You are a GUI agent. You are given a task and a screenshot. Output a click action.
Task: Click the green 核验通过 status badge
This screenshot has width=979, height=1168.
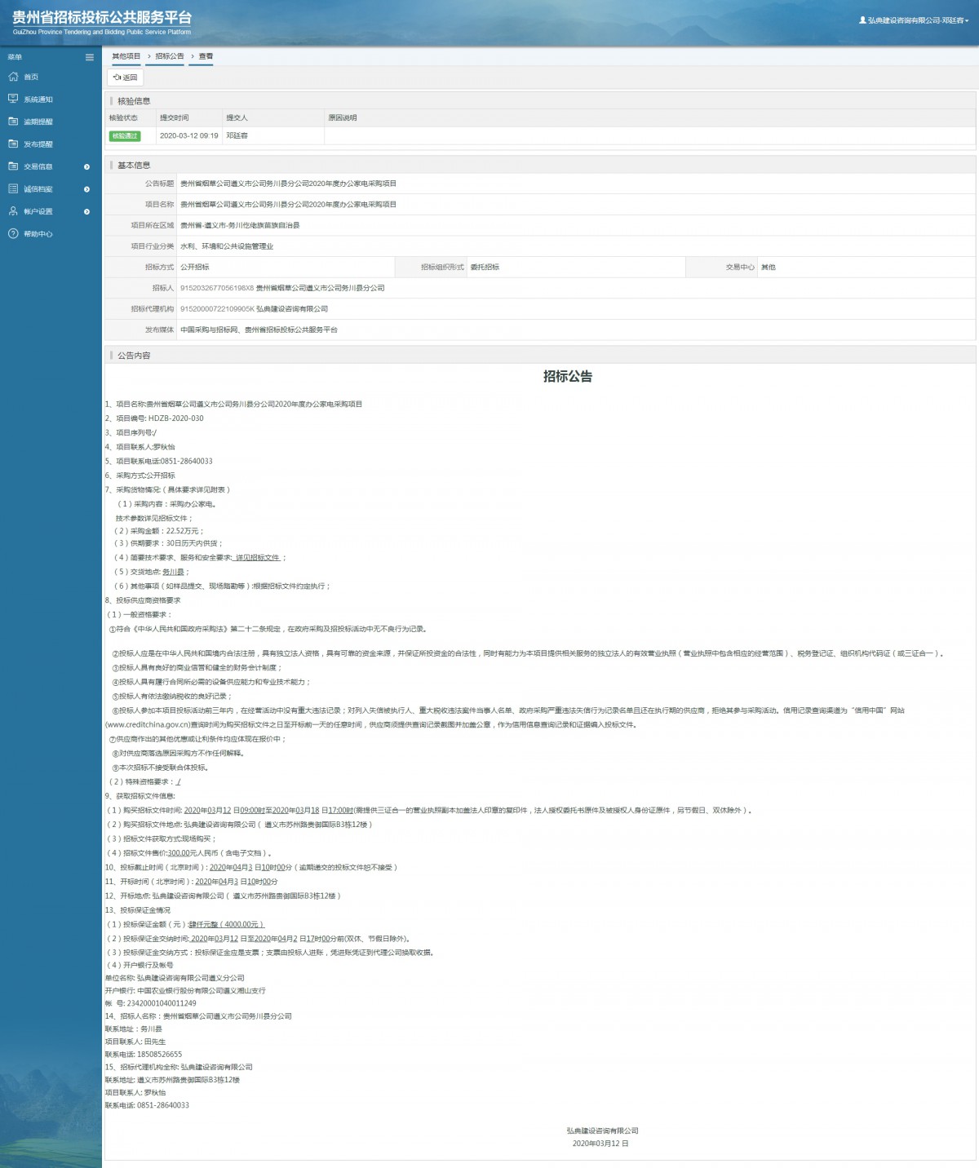pyautogui.click(x=125, y=136)
